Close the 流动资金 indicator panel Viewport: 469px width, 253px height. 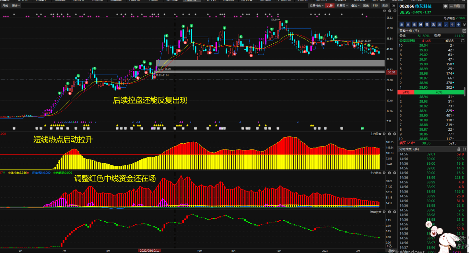point(394,212)
